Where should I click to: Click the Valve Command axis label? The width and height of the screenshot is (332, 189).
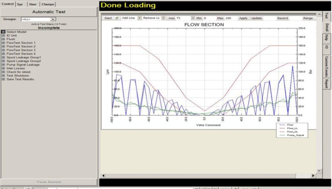pyautogui.click(x=208, y=125)
